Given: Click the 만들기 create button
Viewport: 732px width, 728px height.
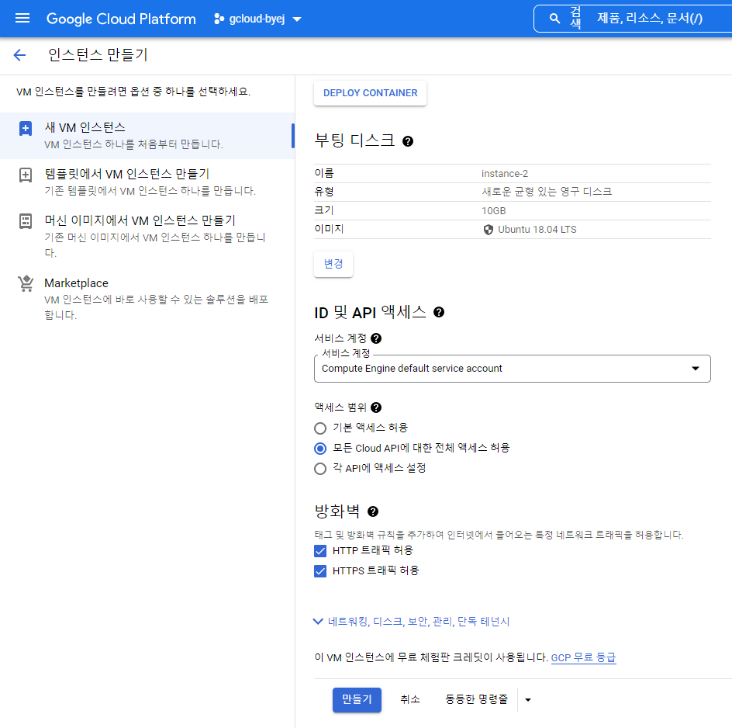Looking at the screenshot, I should [357, 699].
